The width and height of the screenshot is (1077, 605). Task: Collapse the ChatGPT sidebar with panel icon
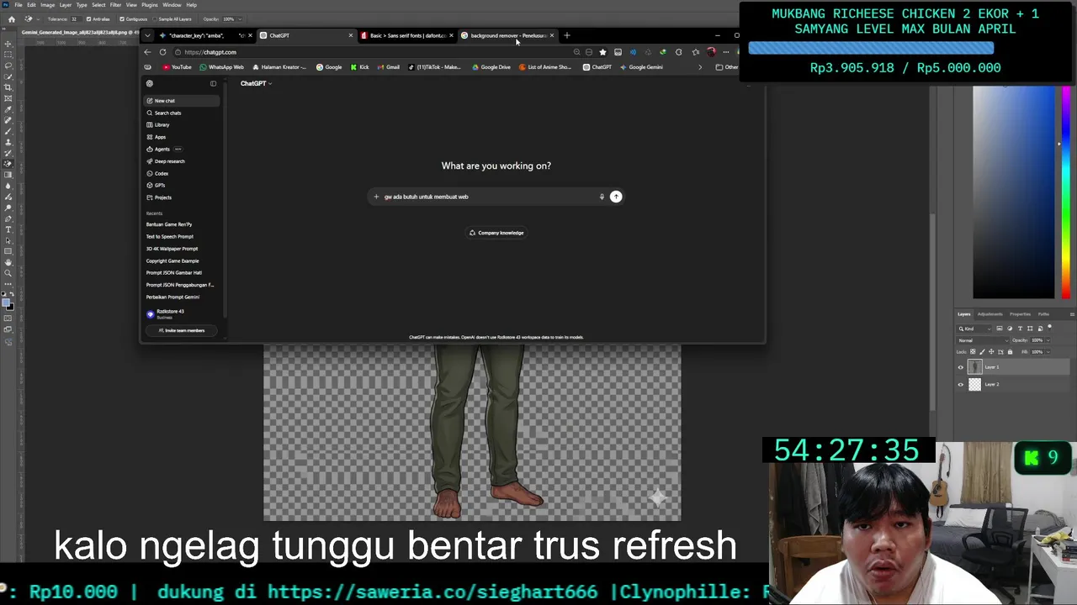213,83
